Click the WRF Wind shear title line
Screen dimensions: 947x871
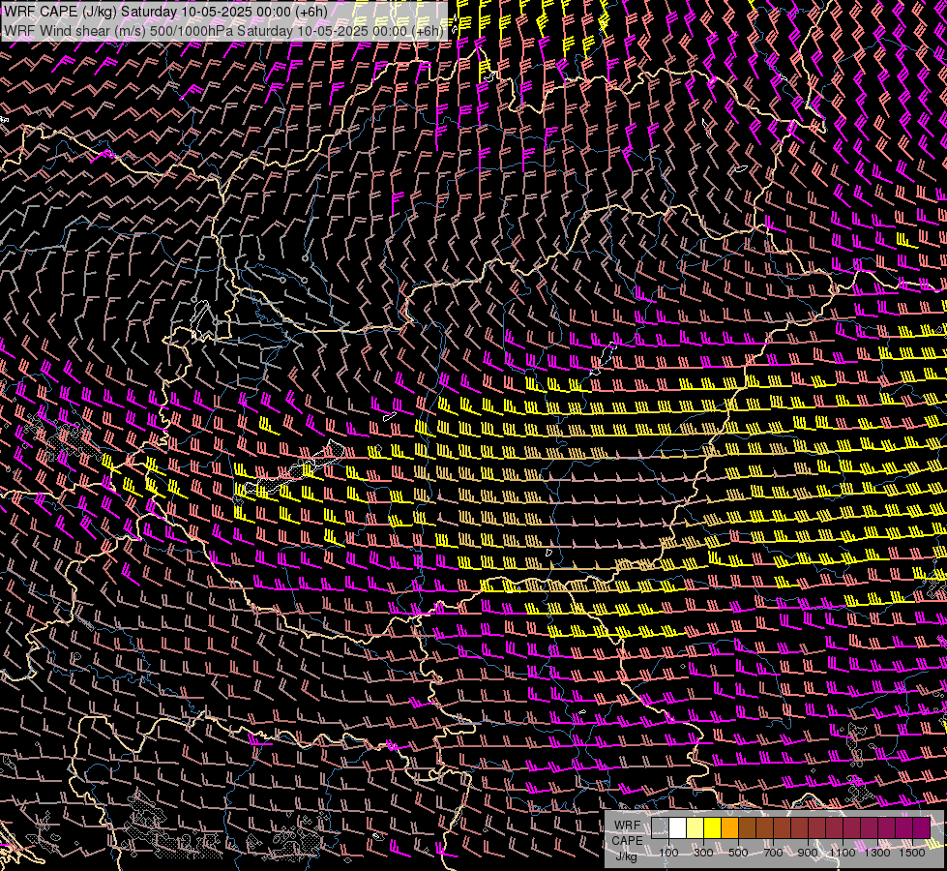[223, 31]
